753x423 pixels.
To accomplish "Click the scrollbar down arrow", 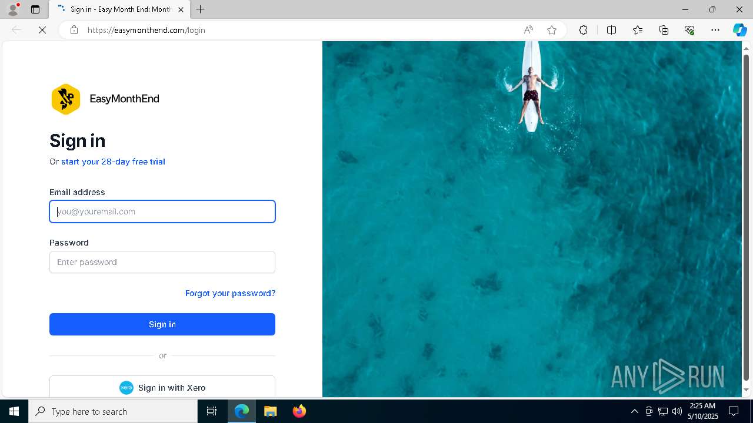I will [746, 390].
